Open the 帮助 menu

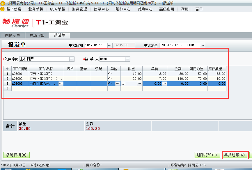185,9
